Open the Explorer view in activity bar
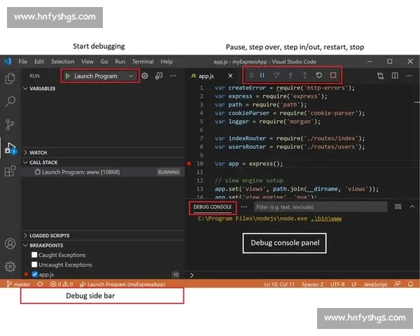Image resolution: width=420 pixels, height=336 pixels. pyautogui.click(x=10, y=78)
